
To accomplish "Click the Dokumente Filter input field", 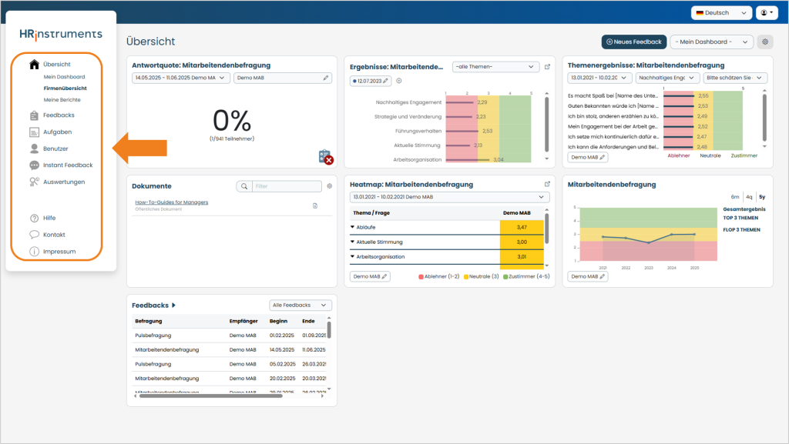I will click(x=287, y=186).
